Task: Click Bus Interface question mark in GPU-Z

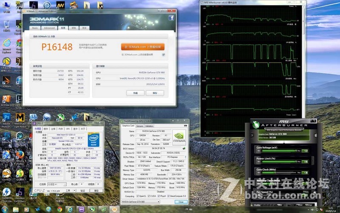Action: [x=185, y=157]
